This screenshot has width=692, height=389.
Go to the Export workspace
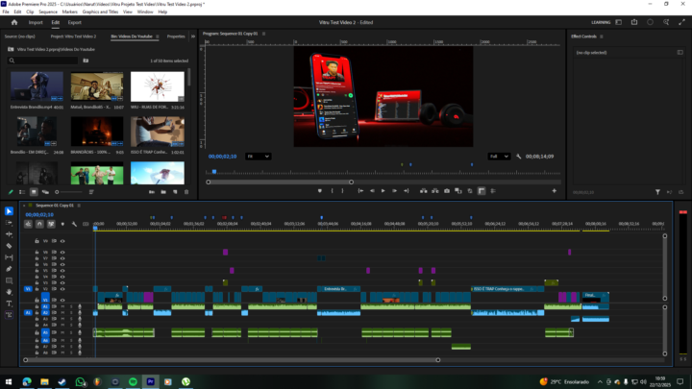(74, 21)
